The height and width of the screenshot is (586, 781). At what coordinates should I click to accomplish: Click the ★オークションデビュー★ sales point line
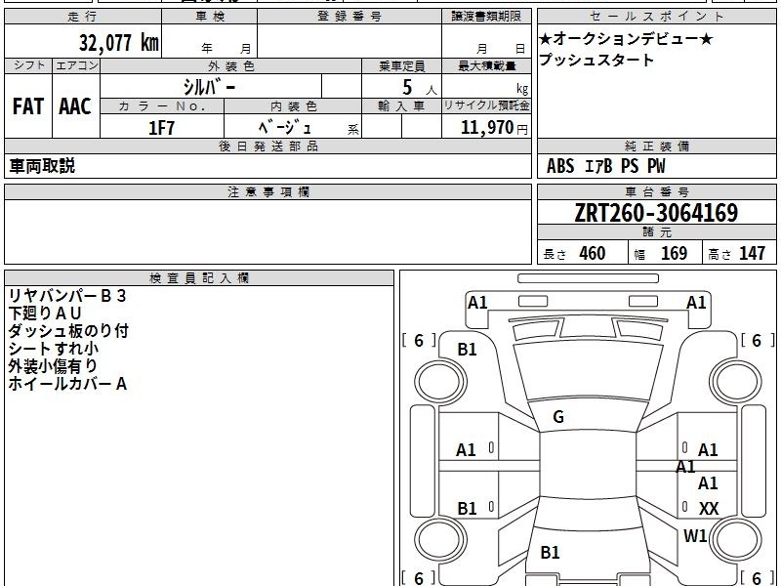(x=626, y=39)
